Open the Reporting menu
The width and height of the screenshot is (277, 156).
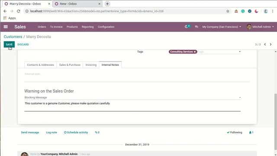point(87,27)
